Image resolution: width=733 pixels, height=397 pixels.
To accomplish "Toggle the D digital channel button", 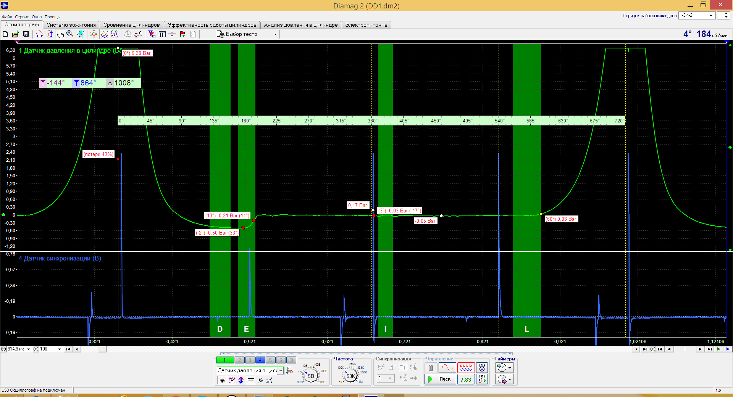I will pyautogui.click(x=291, y=360).
